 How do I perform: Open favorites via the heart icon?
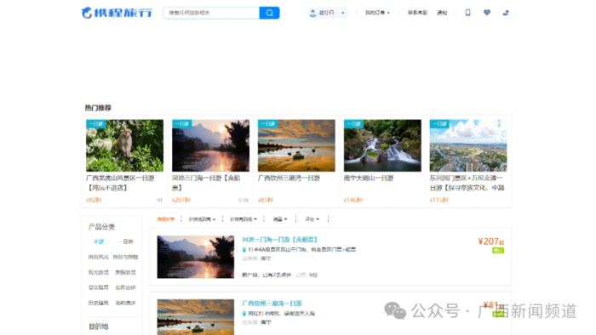point(486,13)
